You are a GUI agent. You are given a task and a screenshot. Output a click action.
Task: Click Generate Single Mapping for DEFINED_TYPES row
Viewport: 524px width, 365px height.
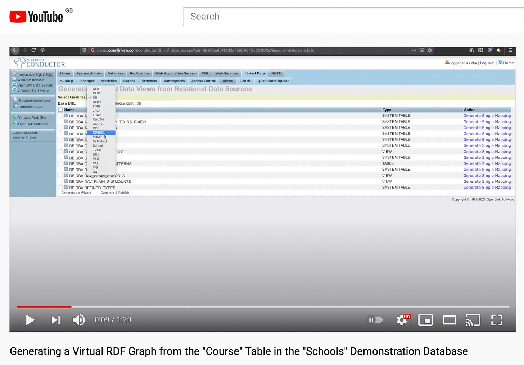[487, 188]
